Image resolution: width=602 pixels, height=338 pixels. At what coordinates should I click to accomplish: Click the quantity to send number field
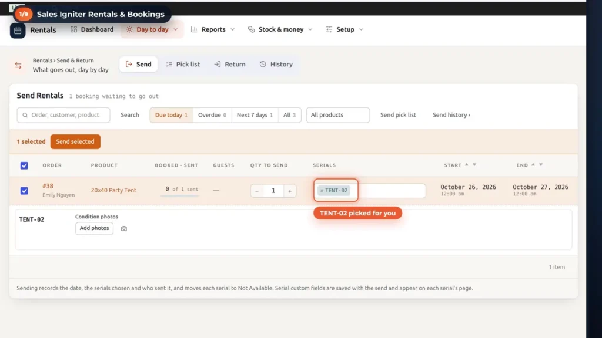click(273, 191)
